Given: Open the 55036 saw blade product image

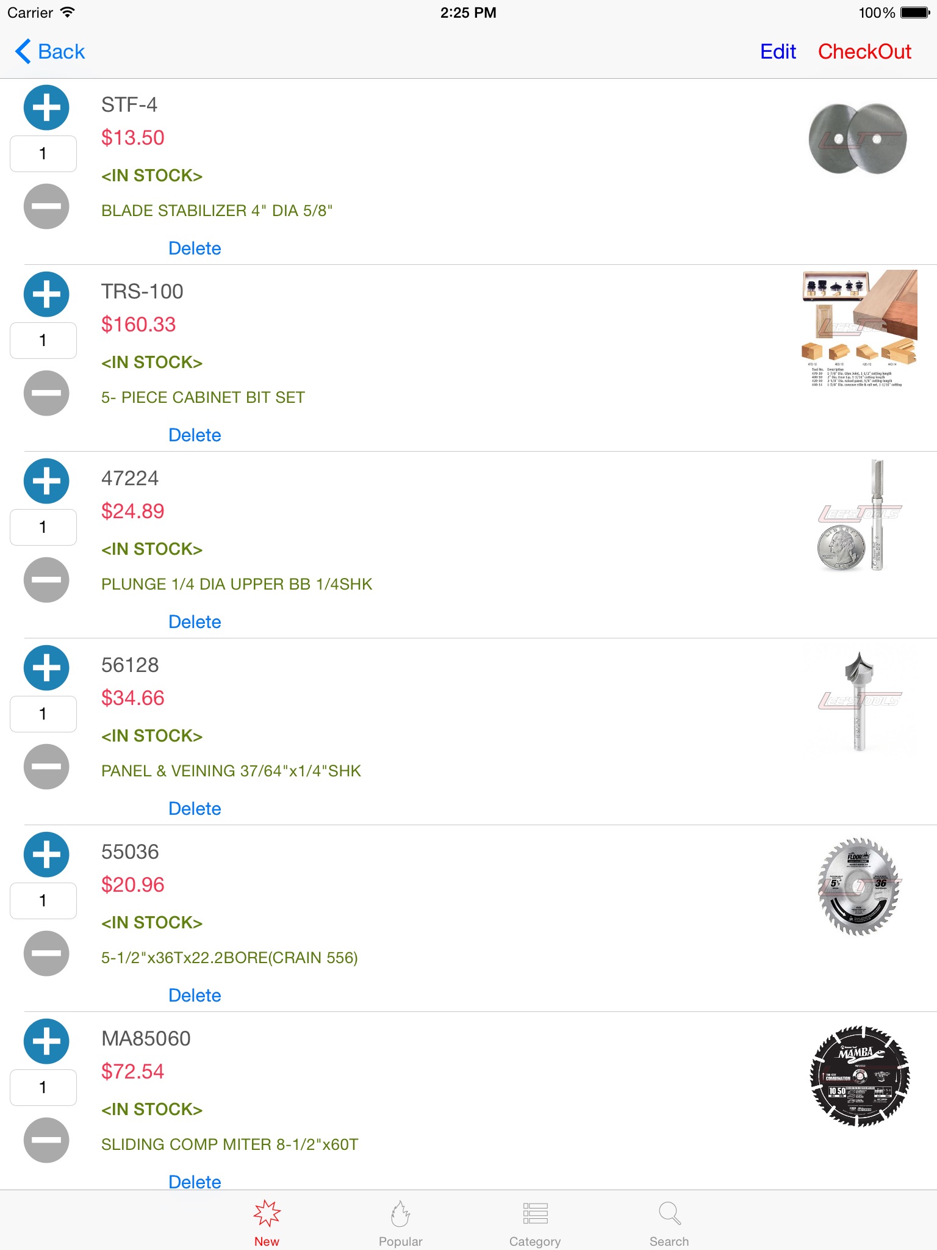Looking at the screenshot, I should (x=860, y=886).
